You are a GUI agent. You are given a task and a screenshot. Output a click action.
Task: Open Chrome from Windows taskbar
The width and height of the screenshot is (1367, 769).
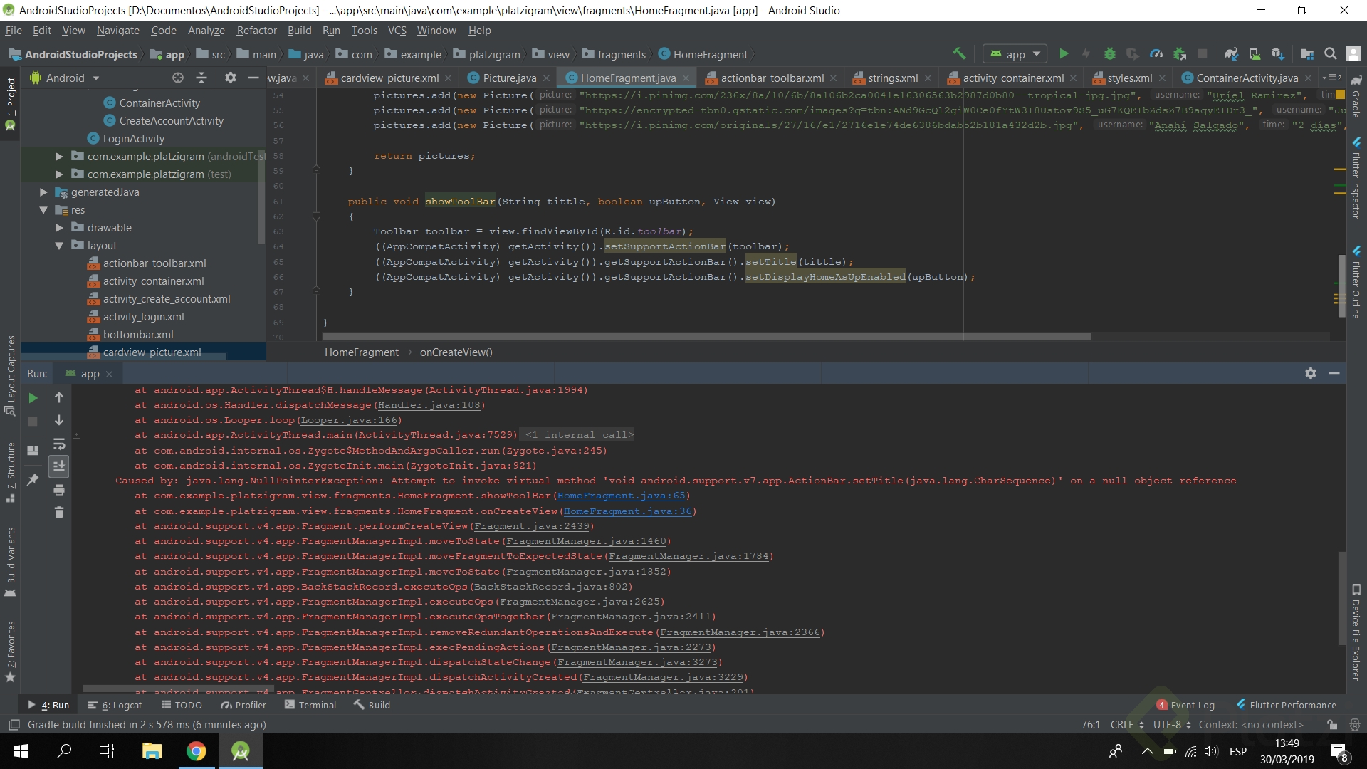point(197,750)
